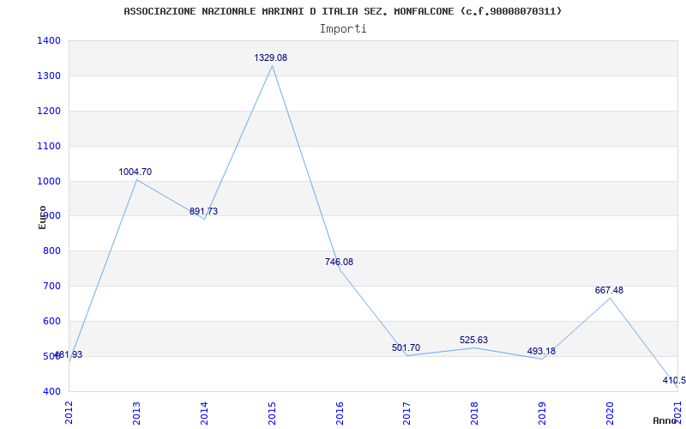Select the 2016 x-axis label
686x429 pixels.
340,413
